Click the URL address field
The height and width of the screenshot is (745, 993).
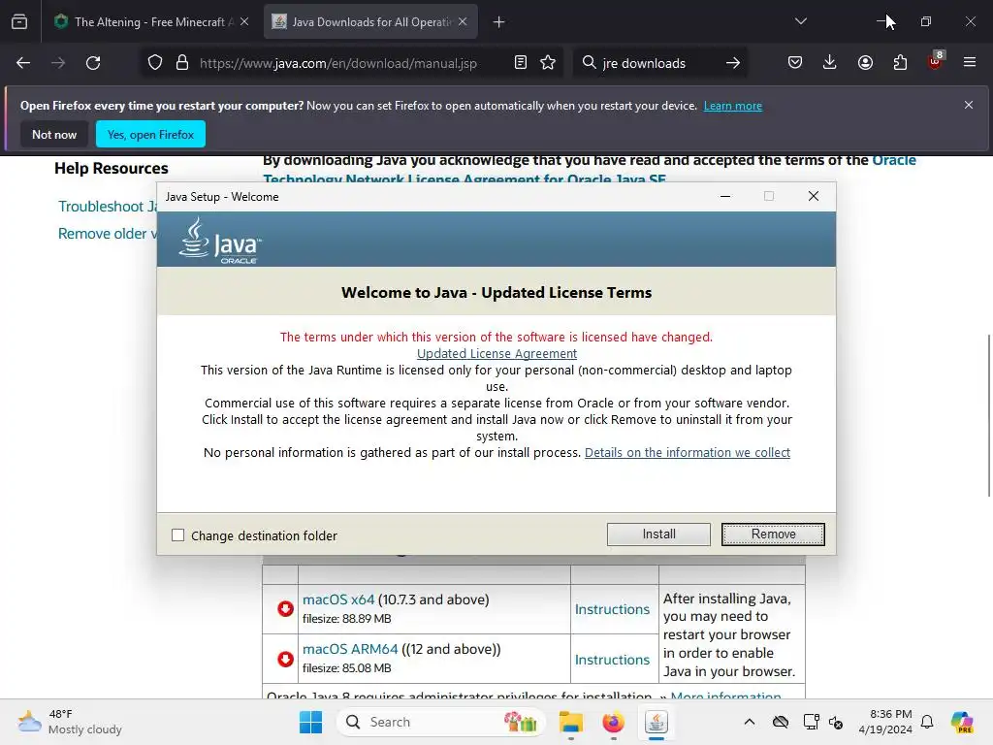pos(337,63)
